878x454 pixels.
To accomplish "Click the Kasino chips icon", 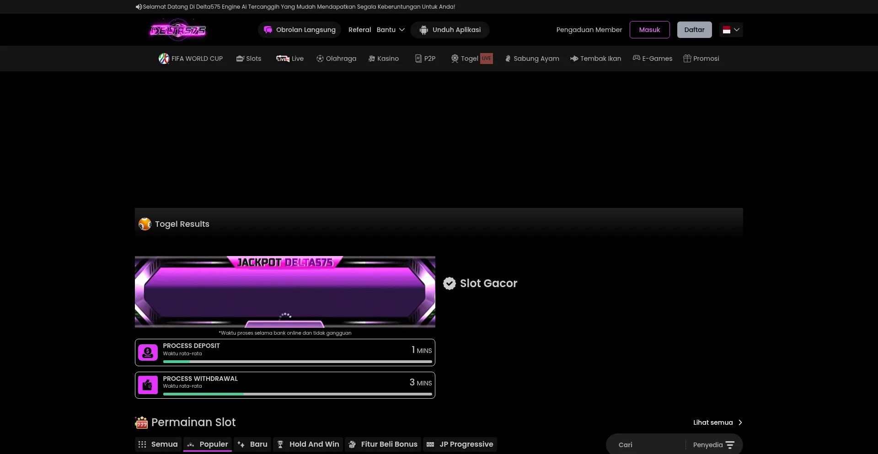I will [372, 59].
